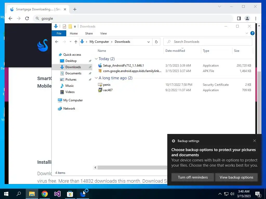Screen dimensions: 266x199
Task: Expand the ribbon with the chevron
Action: coord(247,33)
